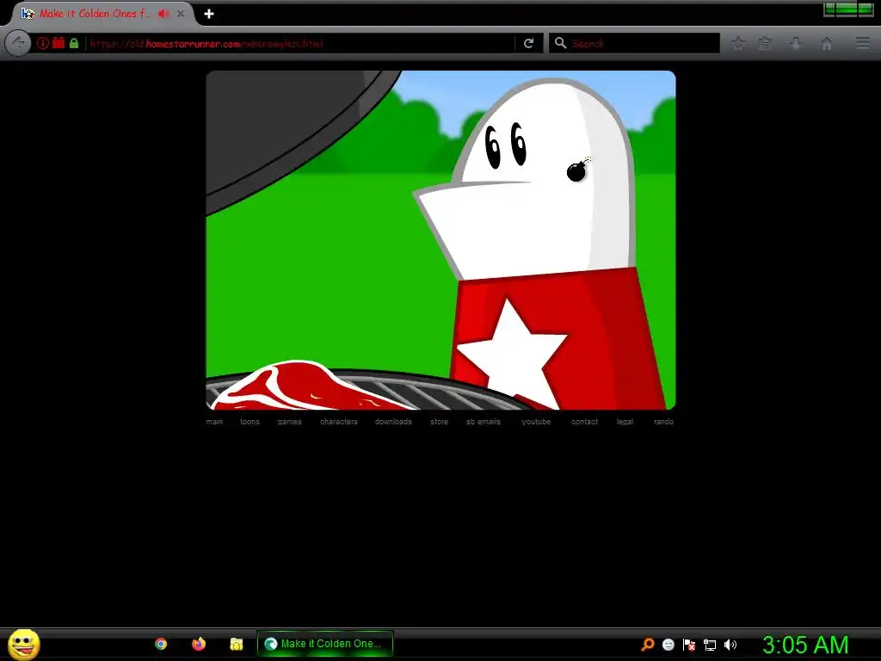Click the 3:05 AM taskbar clock

(x=805, y=645)
